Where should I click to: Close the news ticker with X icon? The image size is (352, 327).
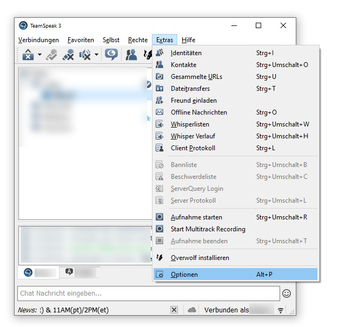click(174, 310)
